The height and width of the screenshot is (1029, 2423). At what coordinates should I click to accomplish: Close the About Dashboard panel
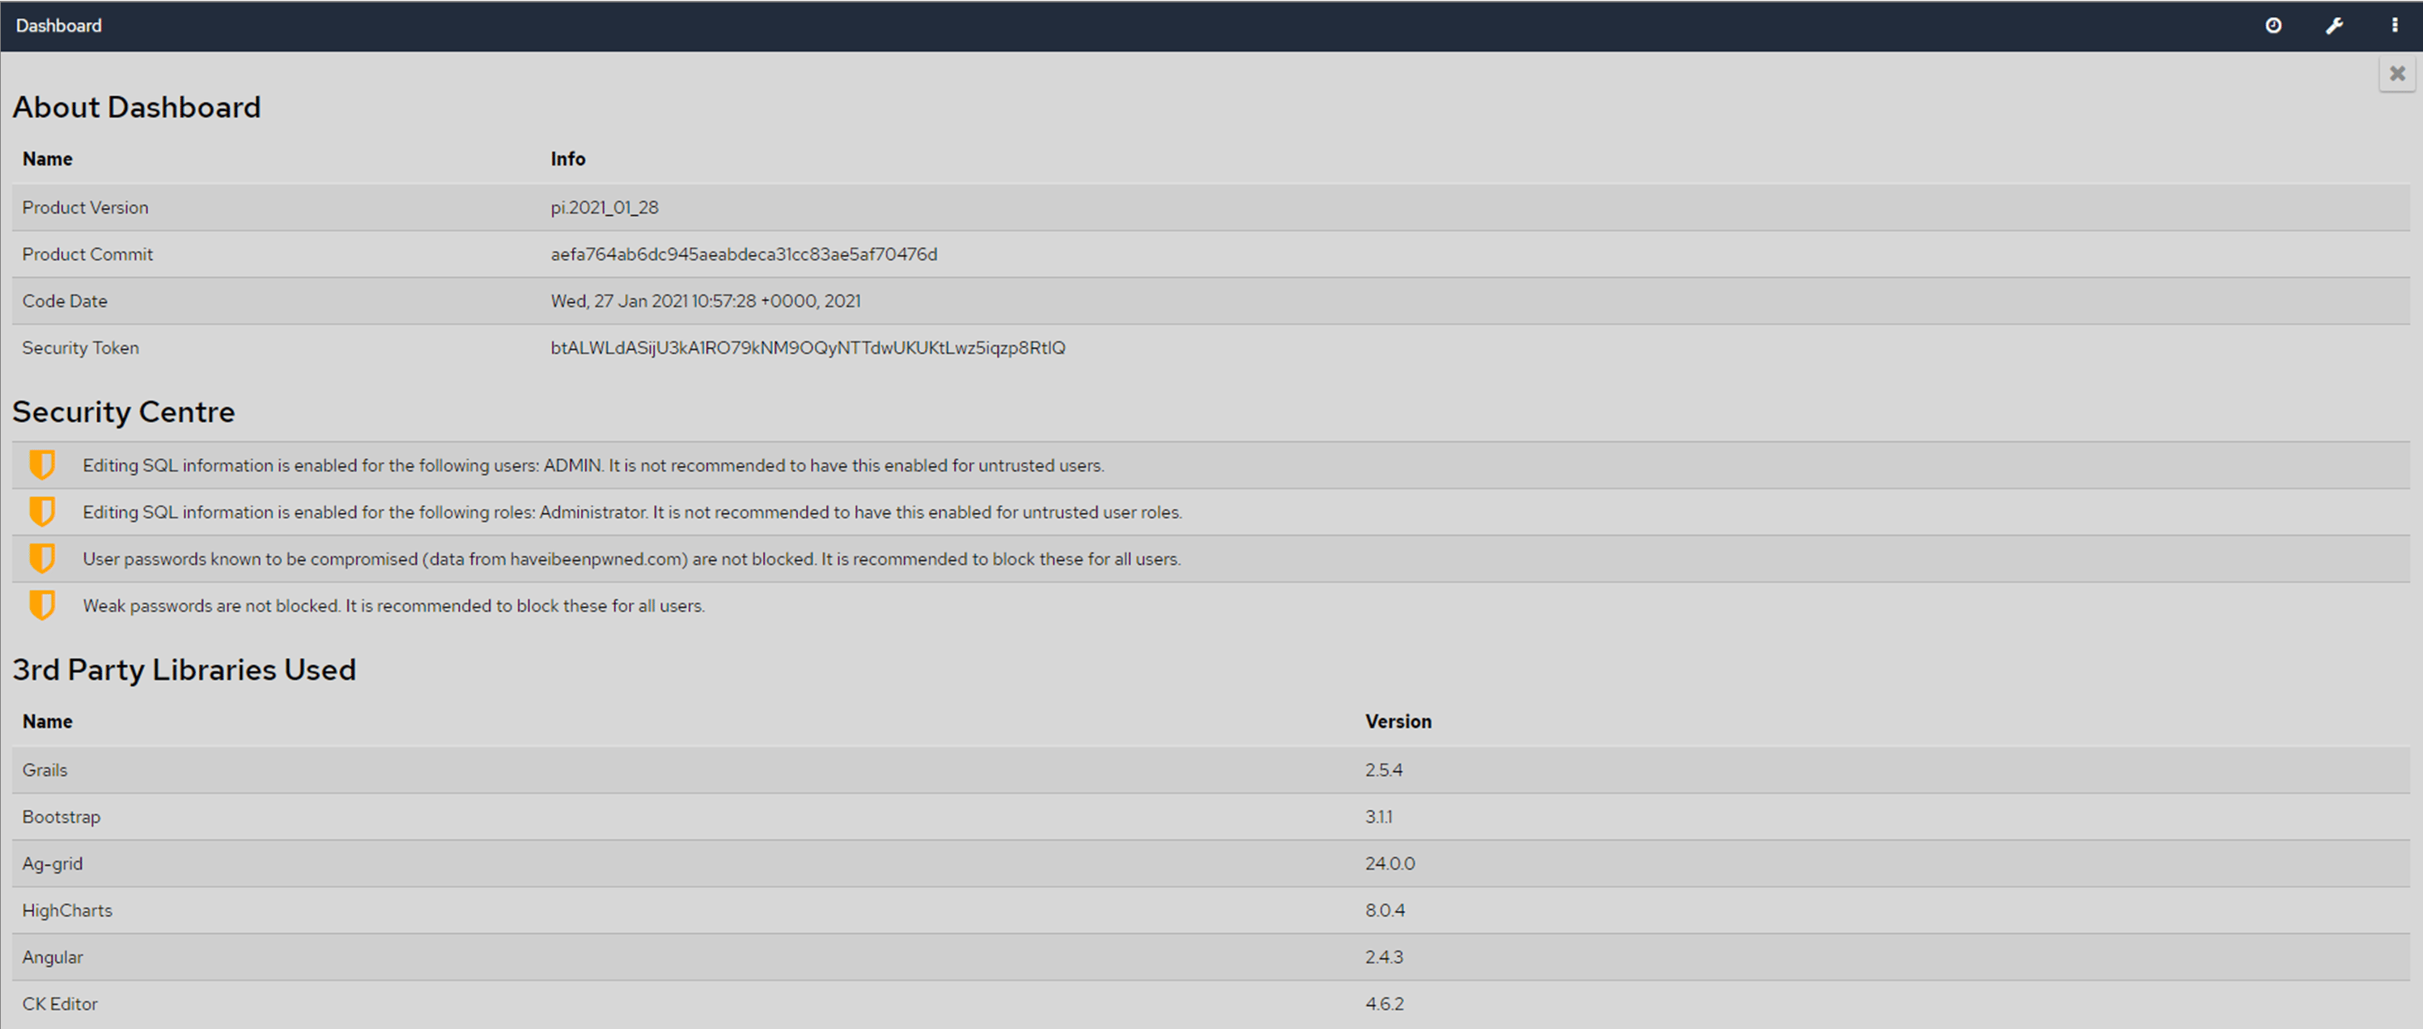[x=2398, y=74]
